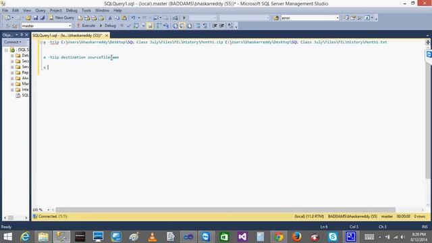
Task: Click the Find in Files icon beside error box
Action: pos(276,18)
